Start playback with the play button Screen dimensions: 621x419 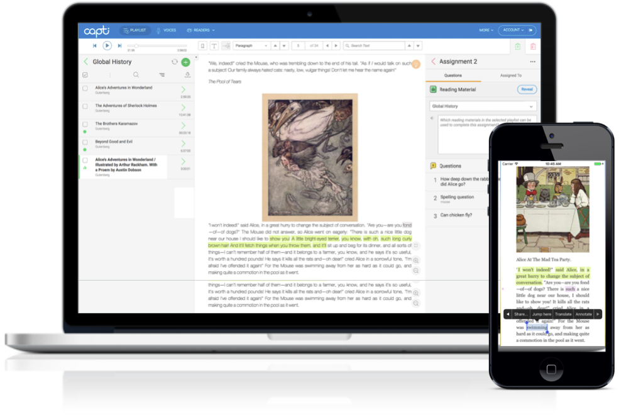107,45
